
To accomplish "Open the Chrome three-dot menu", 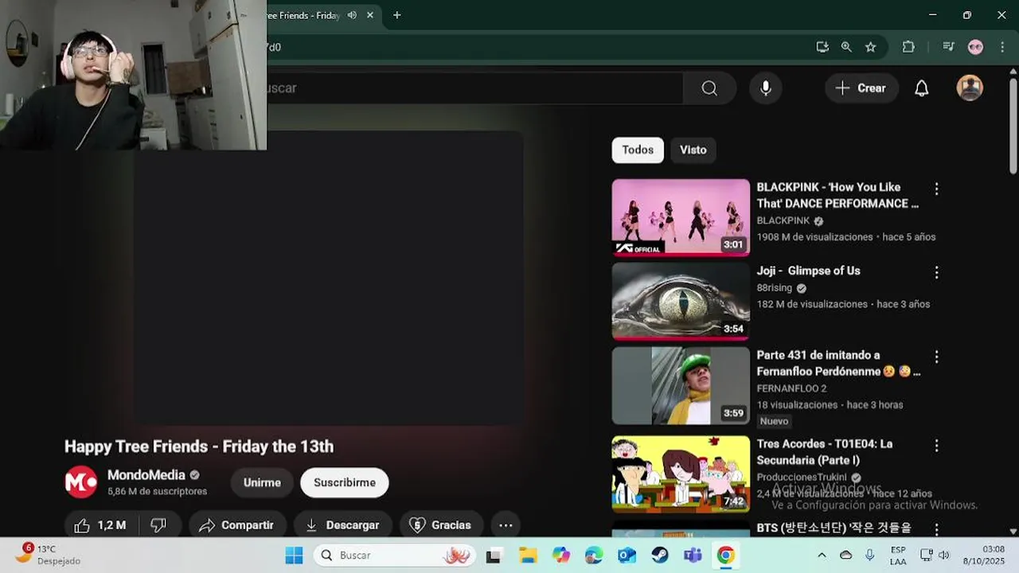I will [x=1002, y=47].
